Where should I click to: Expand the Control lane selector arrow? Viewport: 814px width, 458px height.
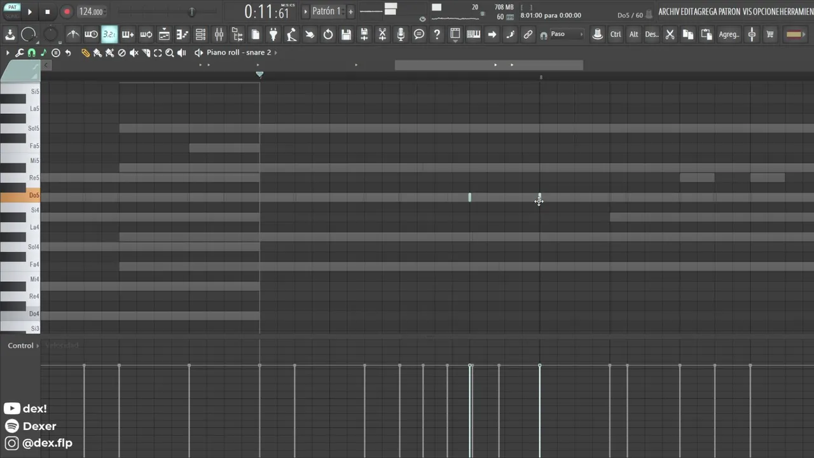pyautogui.click(x=38, y=345)
